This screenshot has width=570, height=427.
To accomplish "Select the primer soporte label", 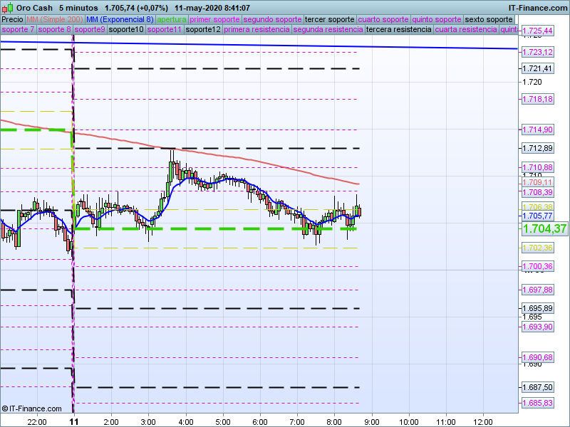I will 214,19.
